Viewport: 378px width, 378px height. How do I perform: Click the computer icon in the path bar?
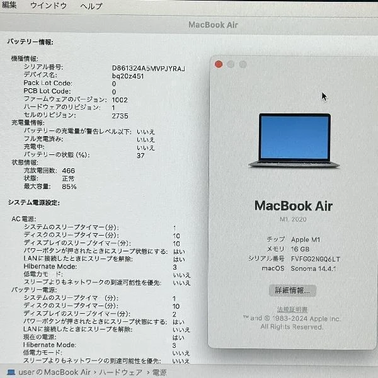pos(11,372)
